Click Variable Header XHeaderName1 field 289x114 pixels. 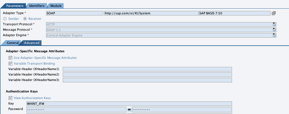[147, 69]
